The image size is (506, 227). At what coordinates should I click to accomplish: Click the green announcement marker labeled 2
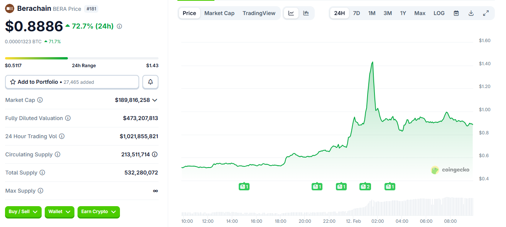tap(365, 186)
